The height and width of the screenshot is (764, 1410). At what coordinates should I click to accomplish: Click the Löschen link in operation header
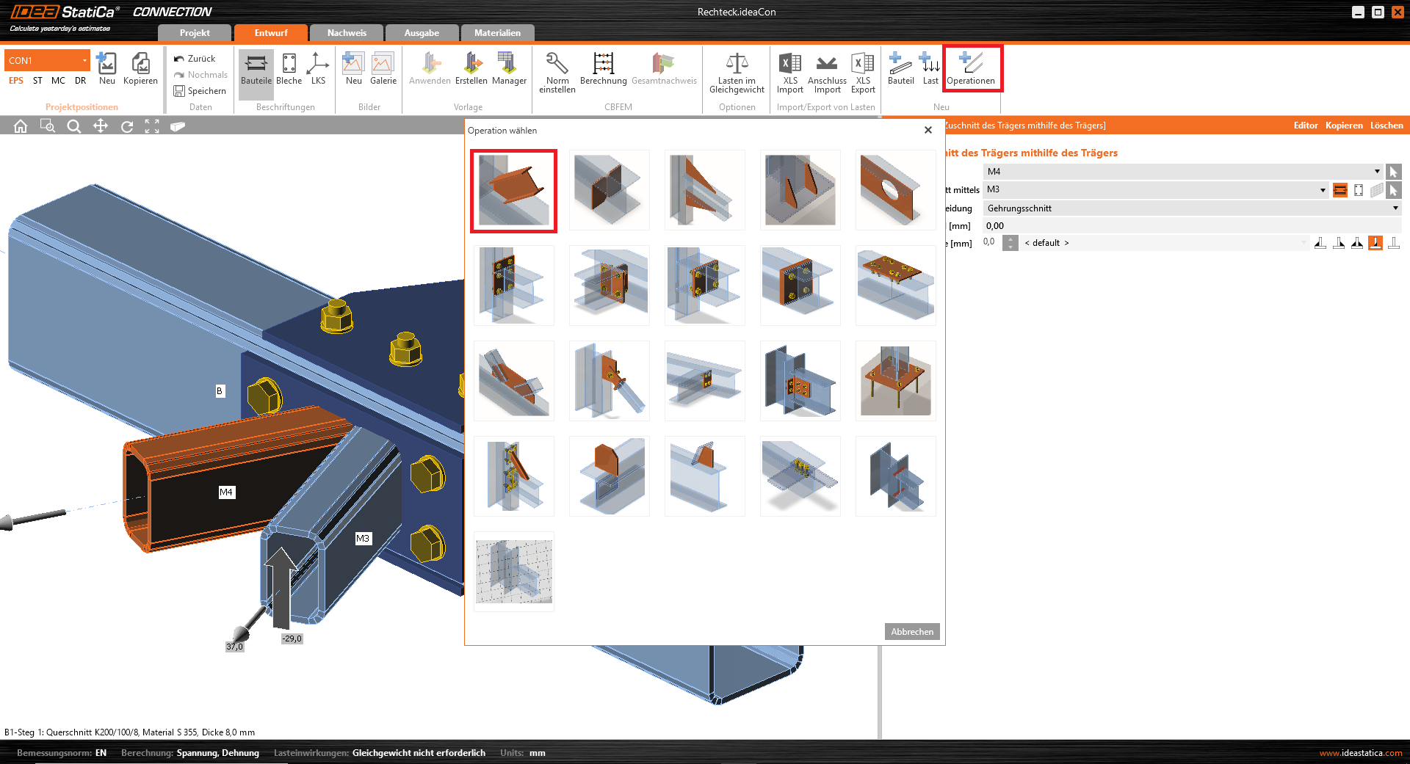[x=1386, y=125]
